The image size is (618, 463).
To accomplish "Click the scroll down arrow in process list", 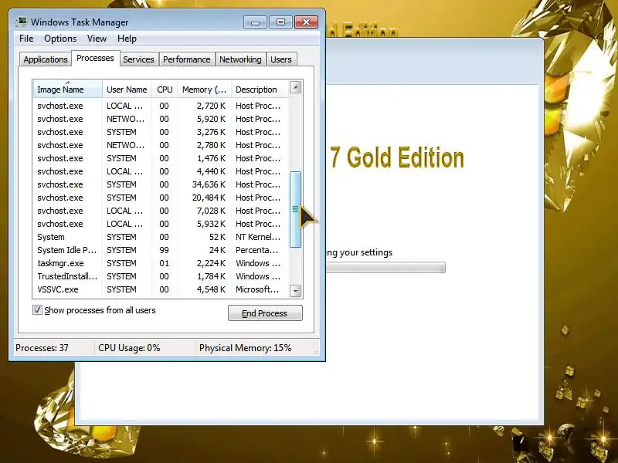I will click(296, 291).
